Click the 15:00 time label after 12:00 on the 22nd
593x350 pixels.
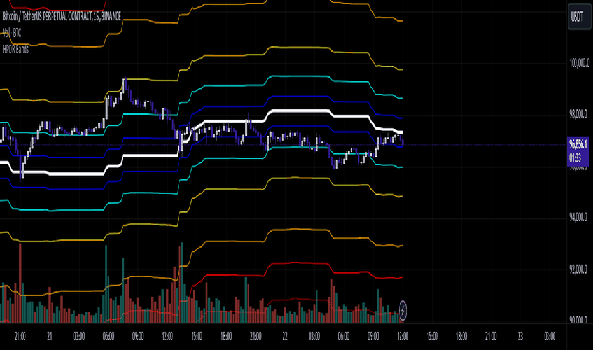432,337
